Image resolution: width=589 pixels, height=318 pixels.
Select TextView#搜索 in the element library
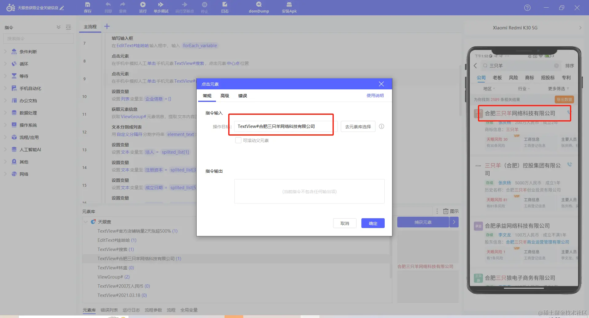coord(116,249)
